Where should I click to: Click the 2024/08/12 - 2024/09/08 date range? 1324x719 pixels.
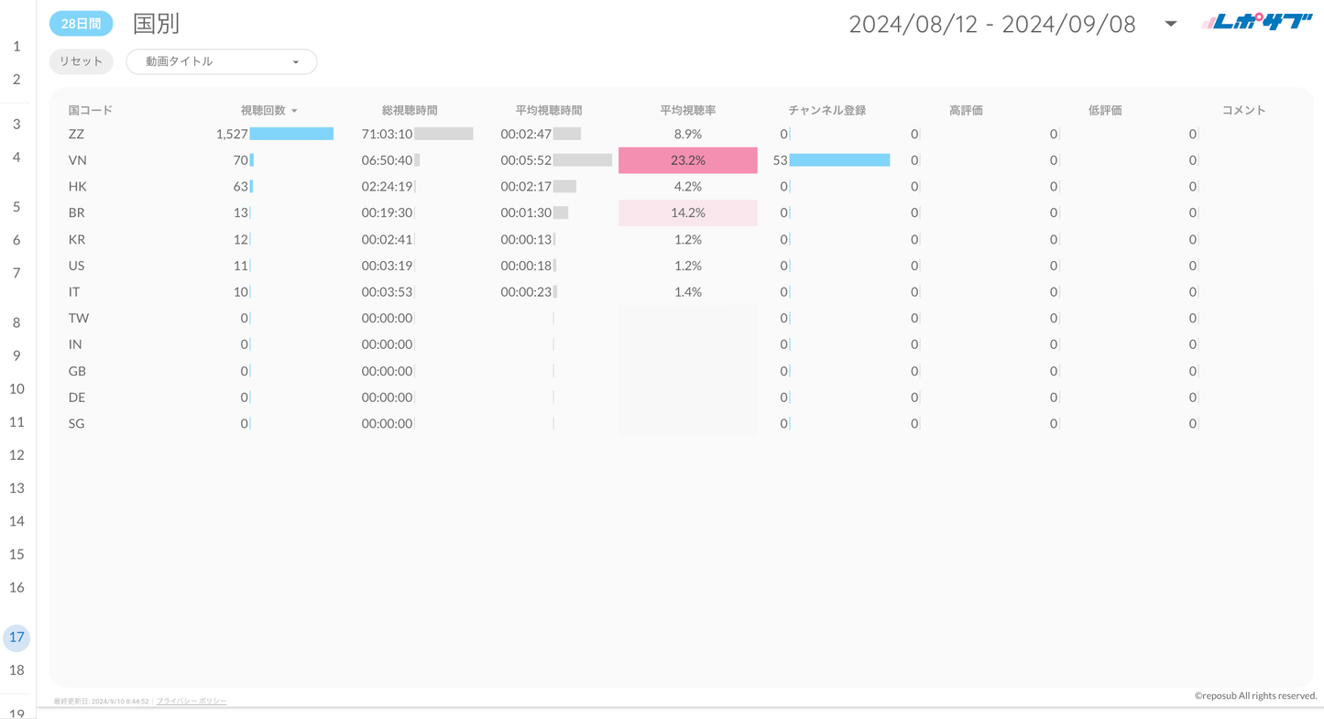pyautogui.click(x=992, y=25)
